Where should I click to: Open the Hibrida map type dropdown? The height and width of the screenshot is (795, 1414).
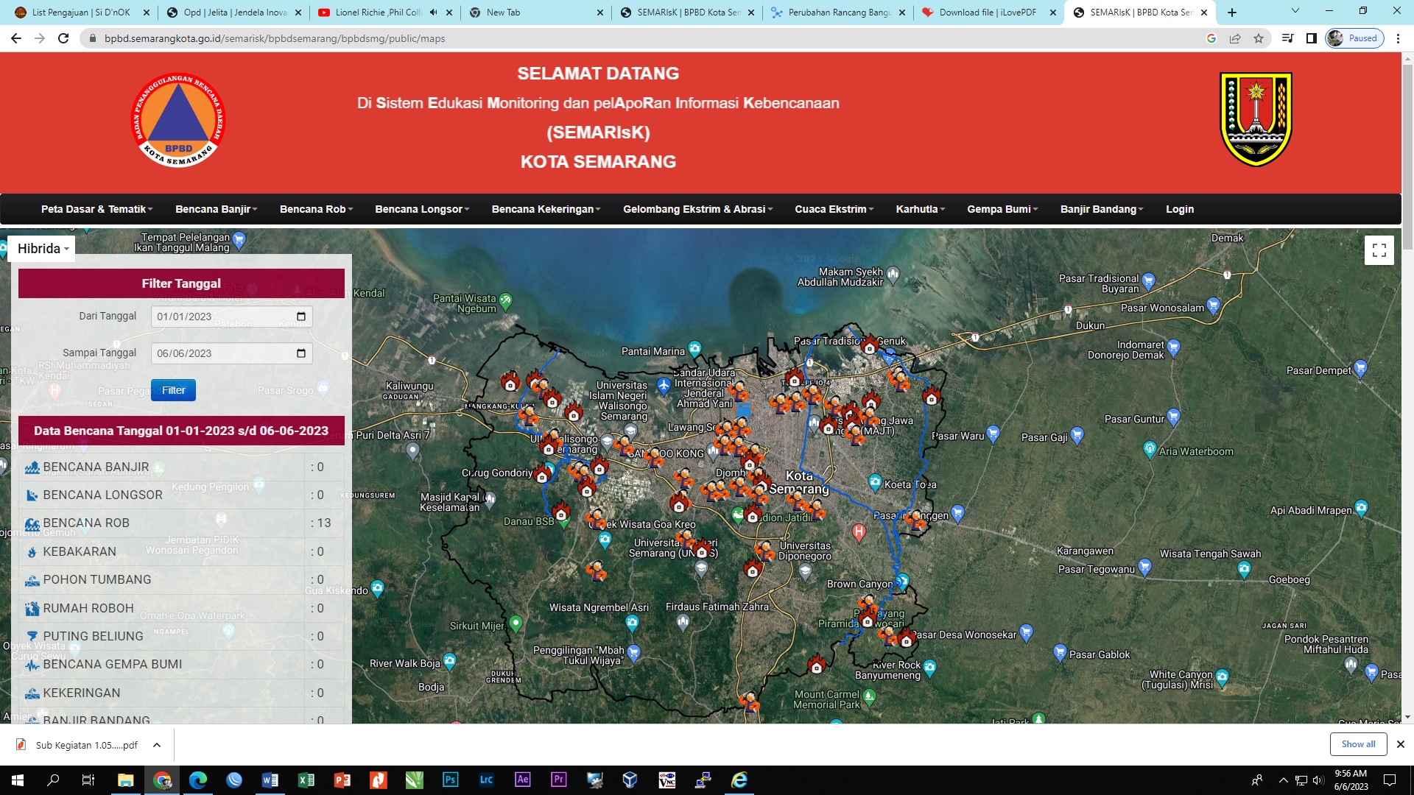[43, 249]
